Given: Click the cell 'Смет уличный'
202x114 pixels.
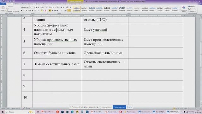Looking at the screenshot, I should pos(105,29).
